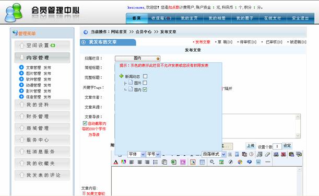Open 文章管理 in sidebar

point(33,67)
